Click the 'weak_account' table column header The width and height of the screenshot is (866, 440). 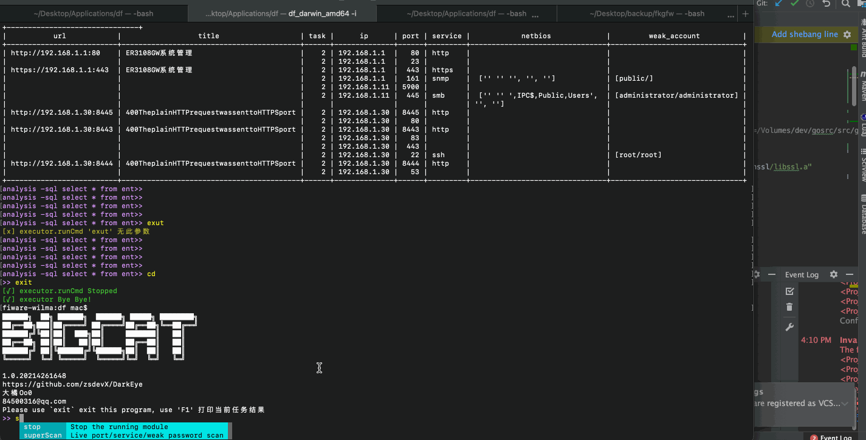tap(674, 36)
